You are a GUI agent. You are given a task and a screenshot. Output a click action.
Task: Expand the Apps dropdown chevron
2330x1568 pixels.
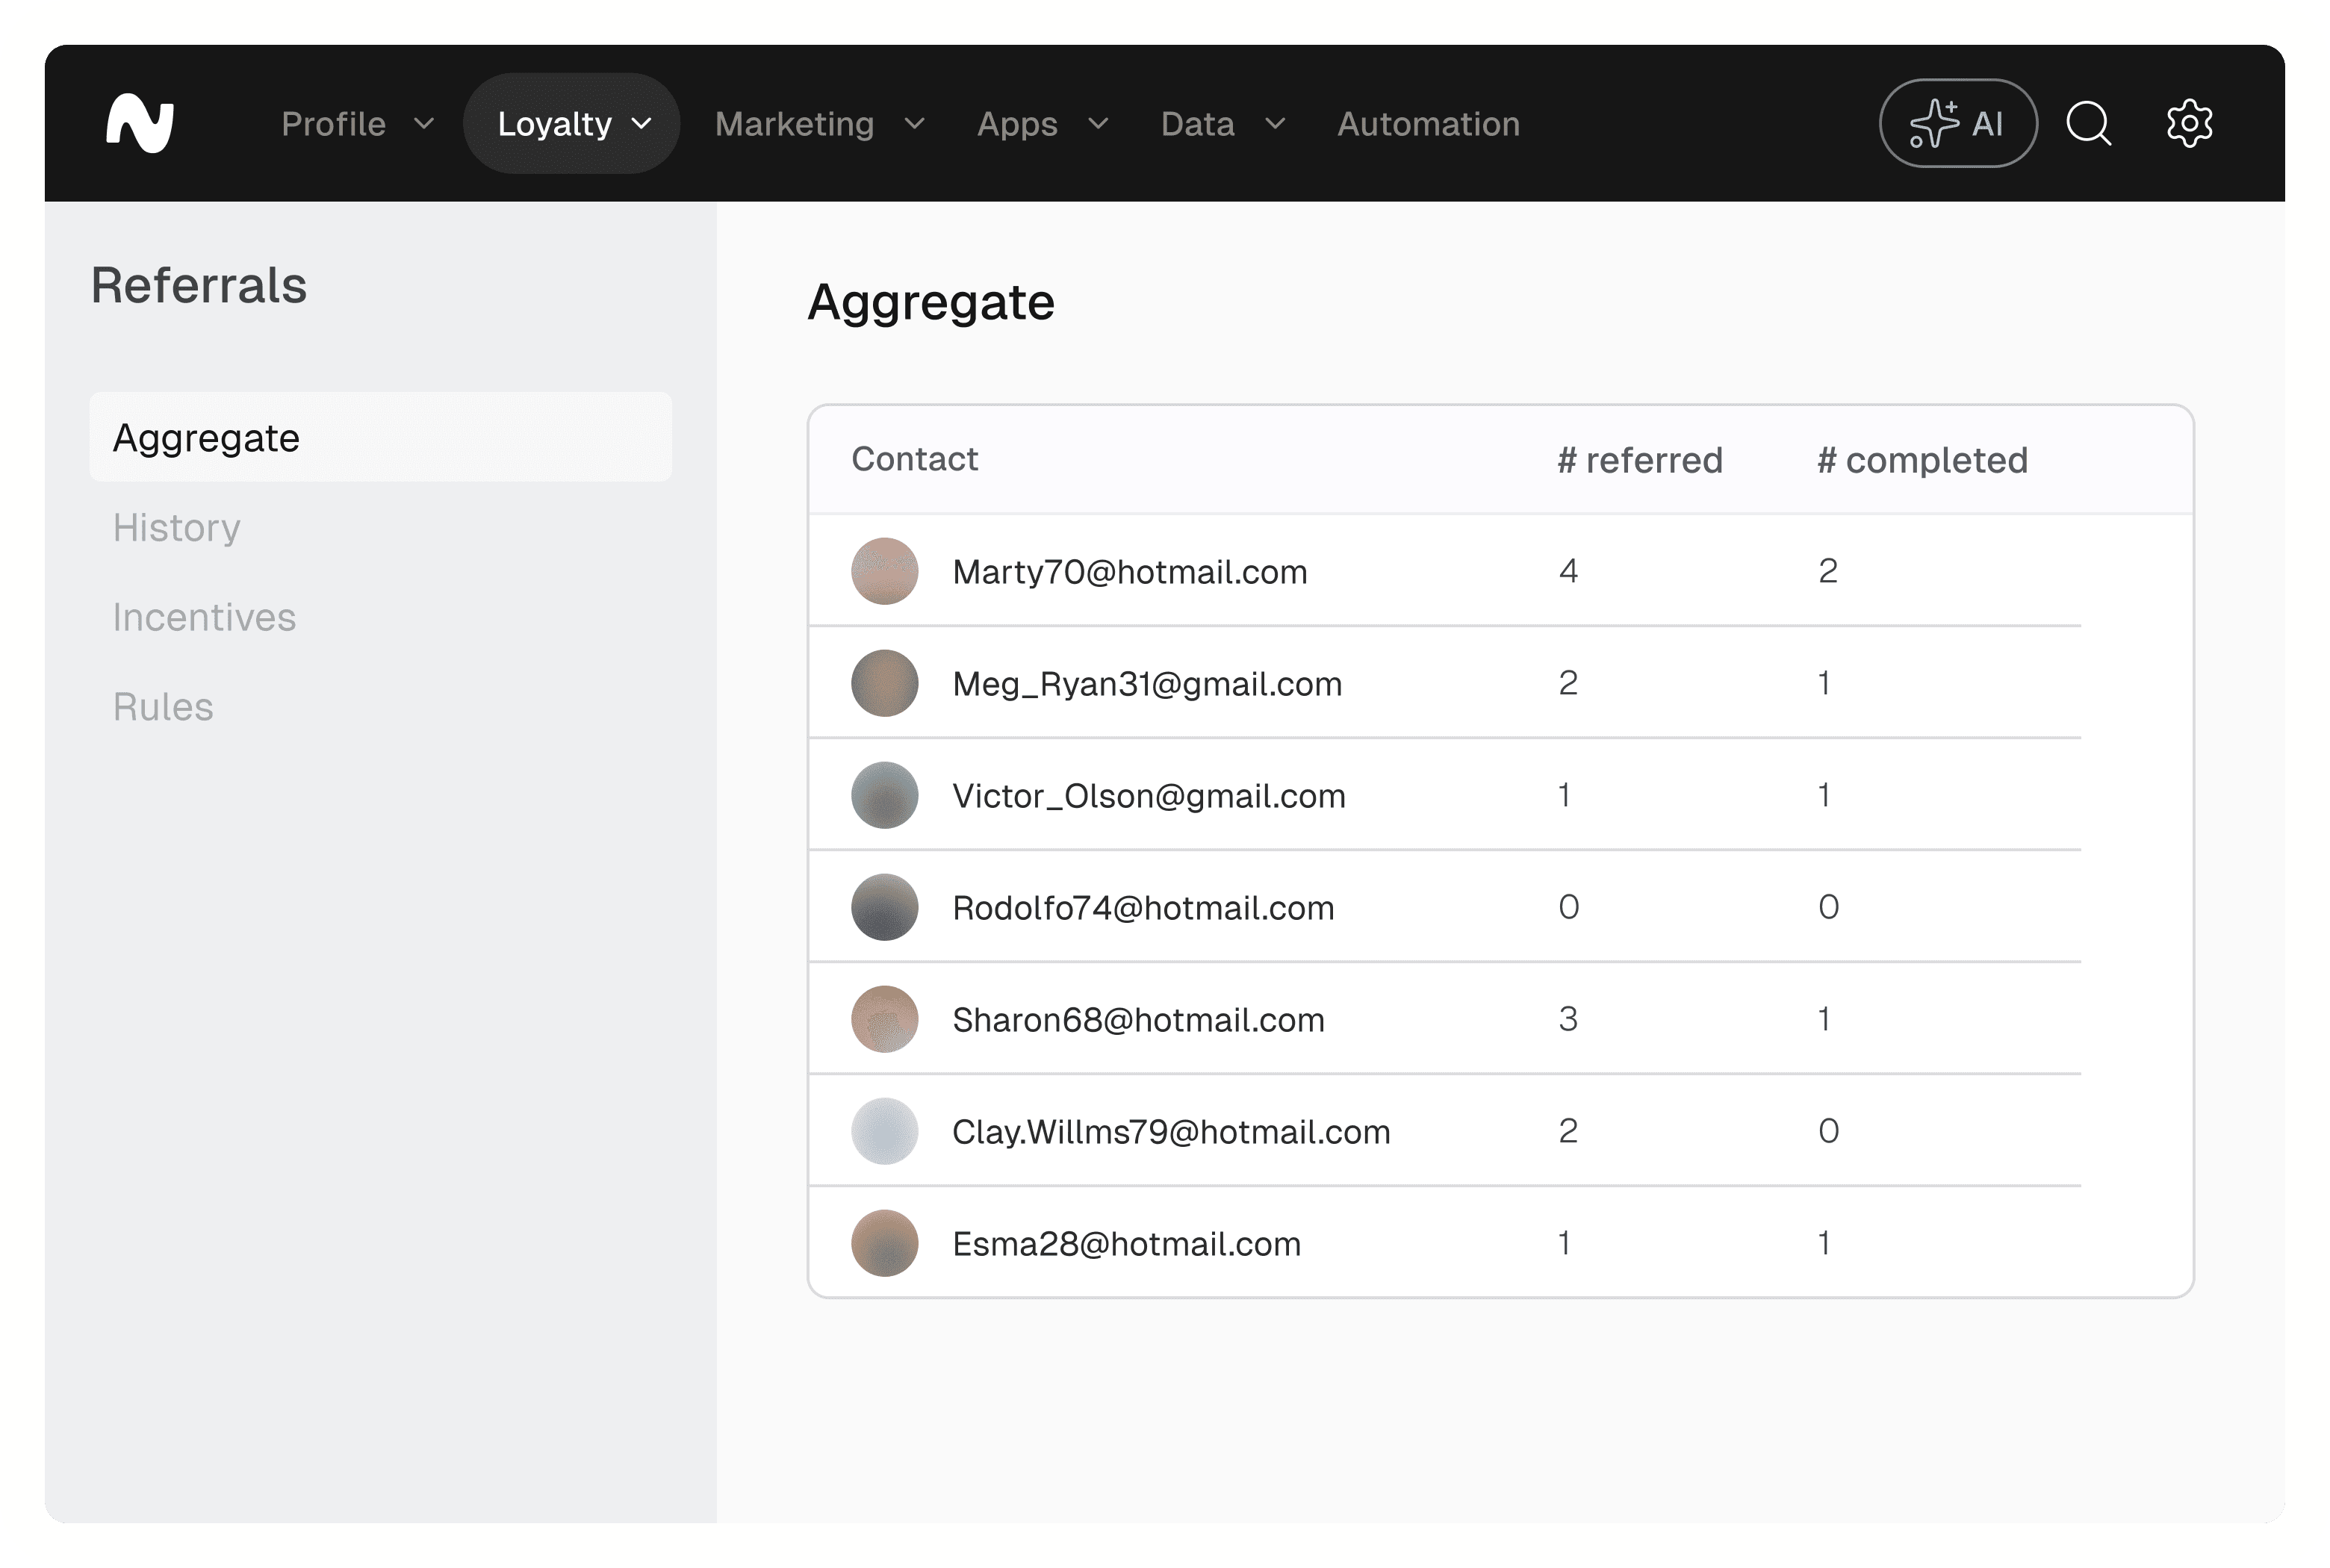(x=1098, y=124)
